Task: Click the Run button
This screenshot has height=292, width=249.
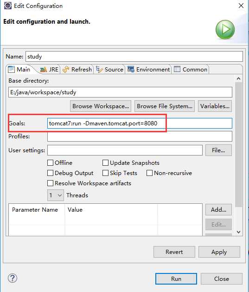Action: (176, 279)
